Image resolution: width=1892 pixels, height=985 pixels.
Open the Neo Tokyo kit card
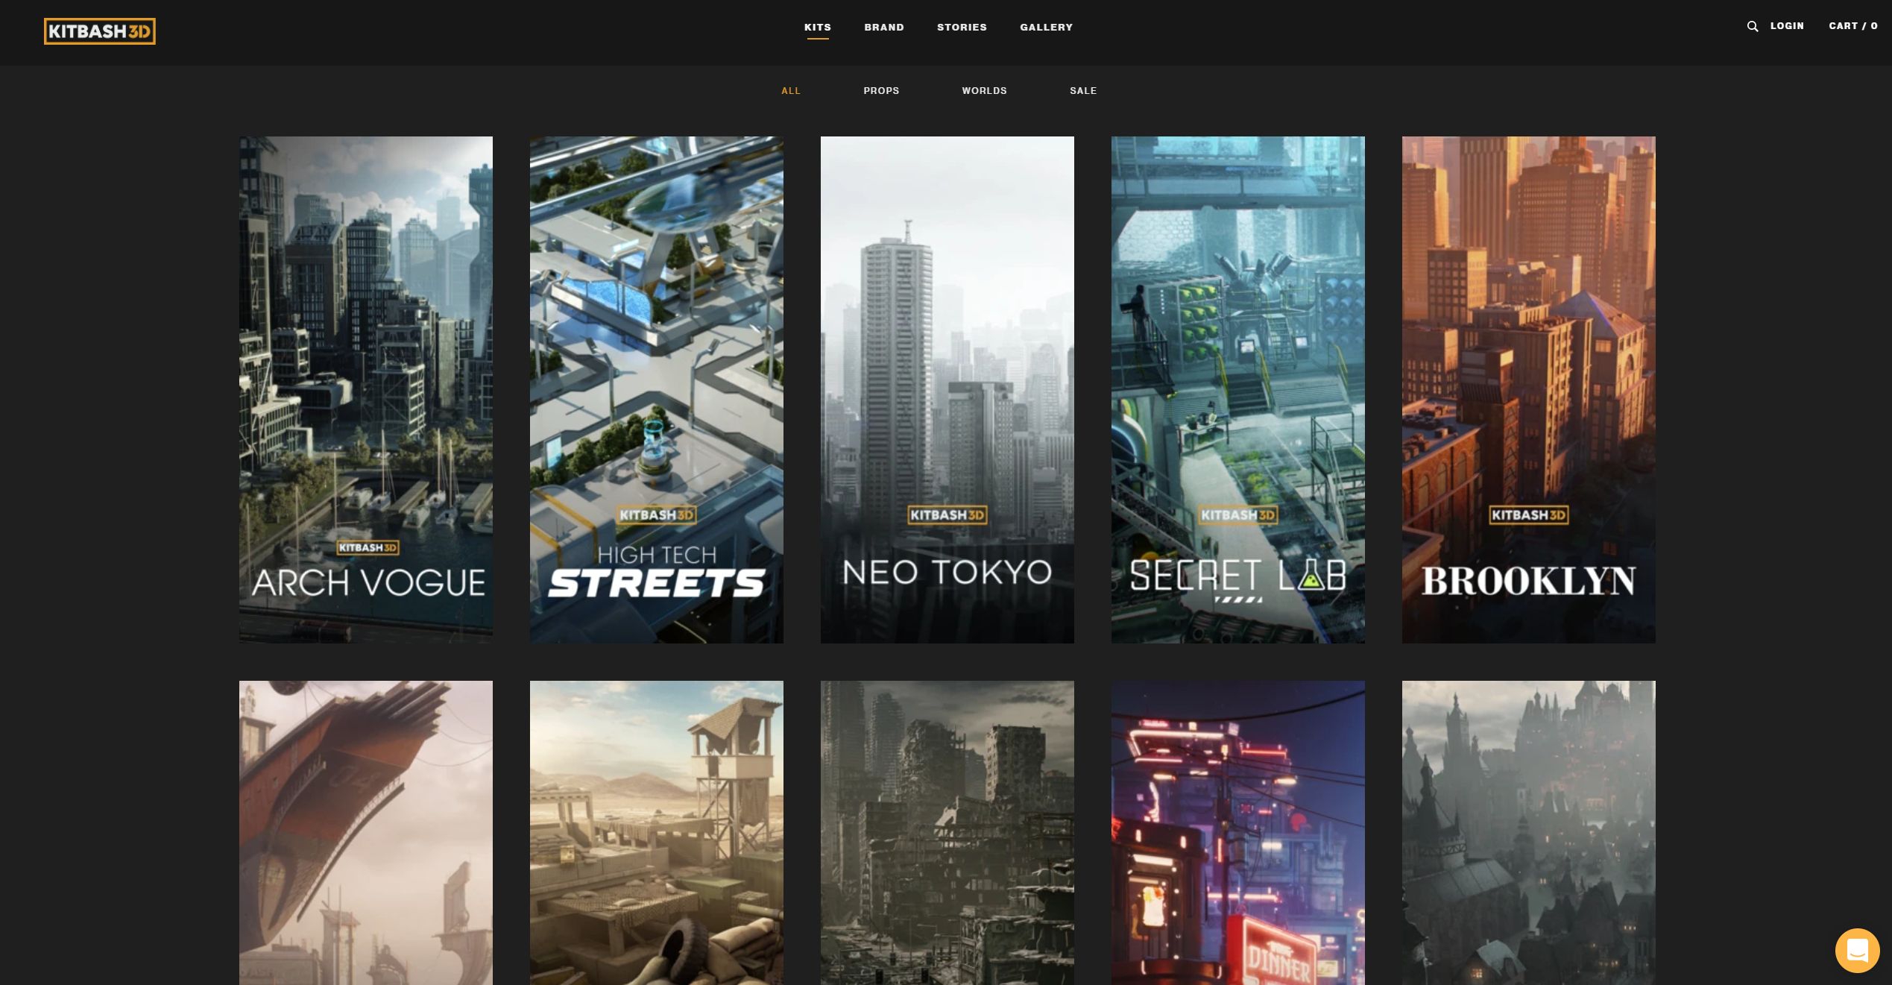[947, 389]
